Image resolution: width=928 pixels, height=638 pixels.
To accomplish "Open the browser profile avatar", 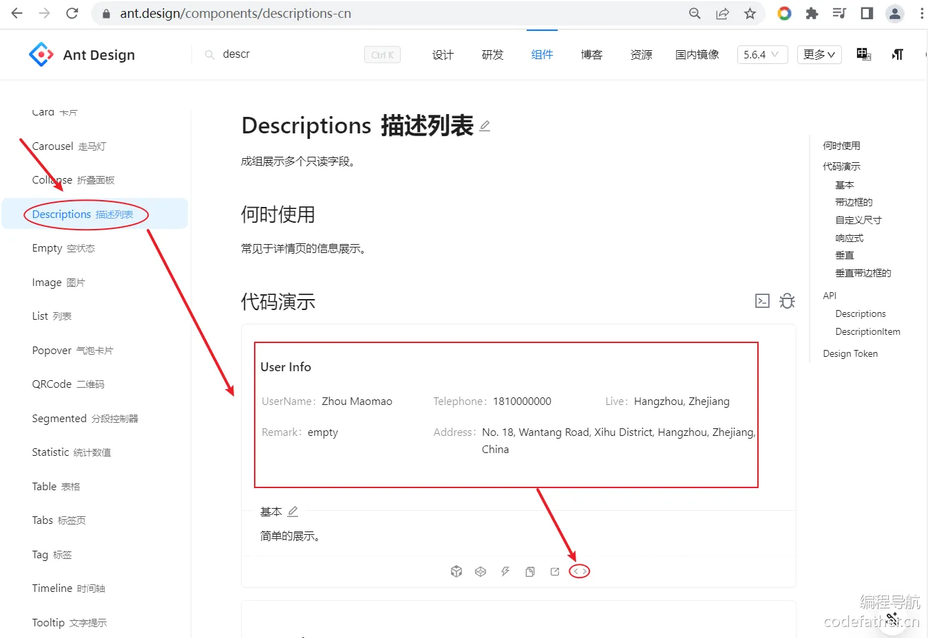I will [x=894, y=14].
